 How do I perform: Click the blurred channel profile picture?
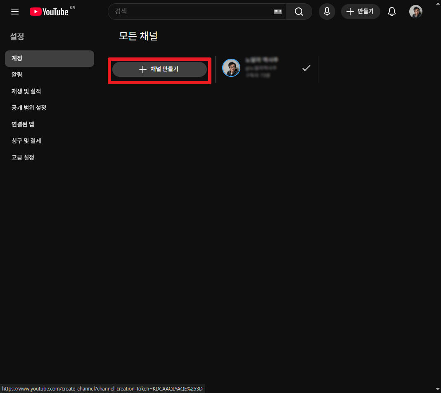pyautogui.click(x=231, y=68)
